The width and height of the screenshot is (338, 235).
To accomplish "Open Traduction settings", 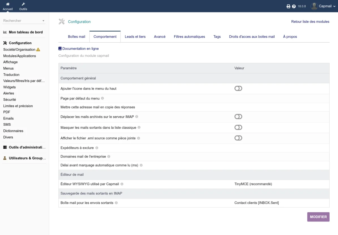I will [x=11, y=75].
